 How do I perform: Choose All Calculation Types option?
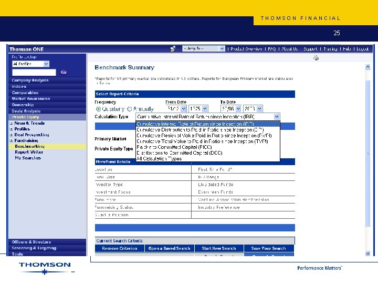tap(208, 159)
